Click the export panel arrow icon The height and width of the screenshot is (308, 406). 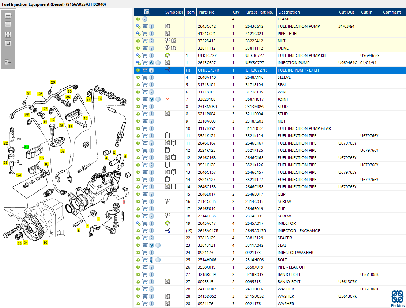coord(8,62)
